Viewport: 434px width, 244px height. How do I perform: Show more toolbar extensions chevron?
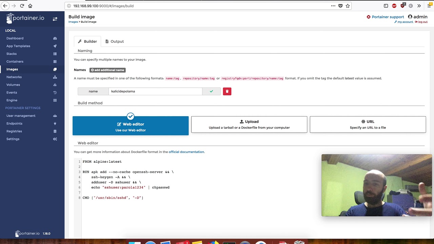coord(419,6)
